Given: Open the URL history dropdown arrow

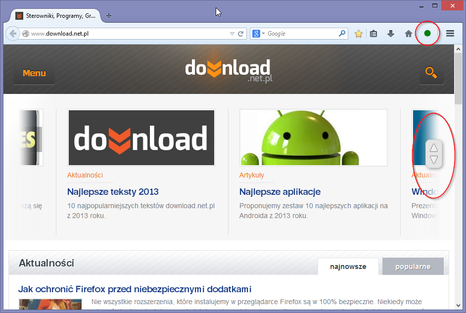Looking at the screenshot, I should pos(232,34).
